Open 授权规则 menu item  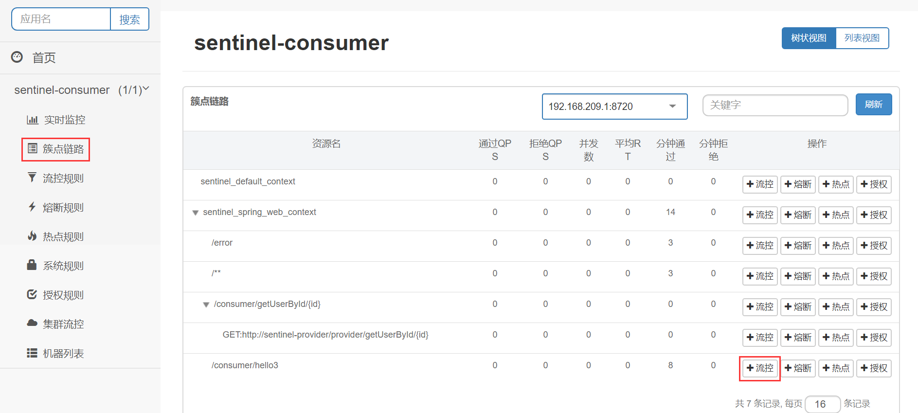click(x=63, y=295)
